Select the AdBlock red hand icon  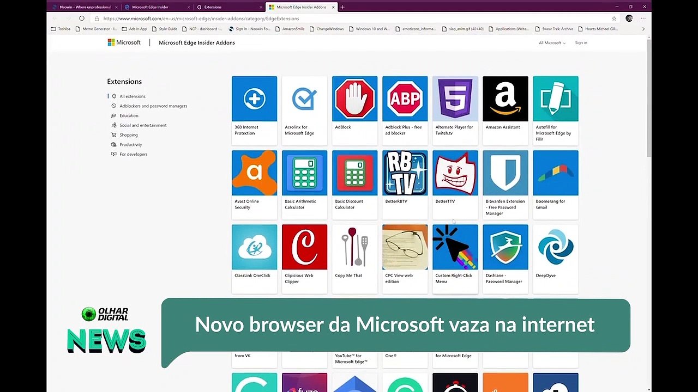(x=354, y=99)
